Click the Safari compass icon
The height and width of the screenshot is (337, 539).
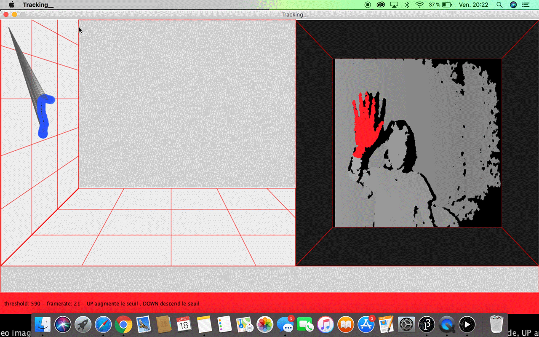(103, 325)
